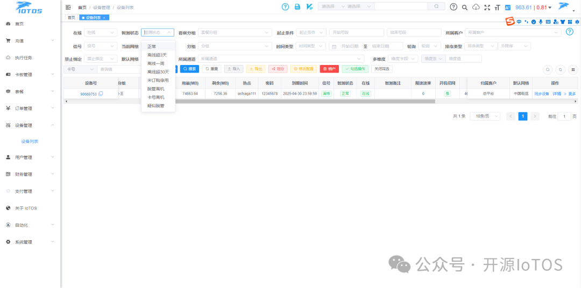Open the 轮询 dropdown
This screenshot has width=581, height=288.
click(429, 46)
